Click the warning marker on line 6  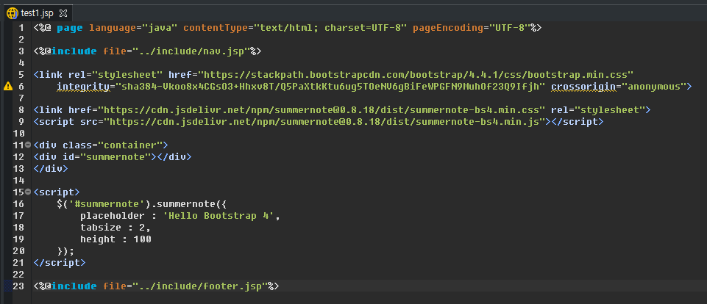pos(7,87)
